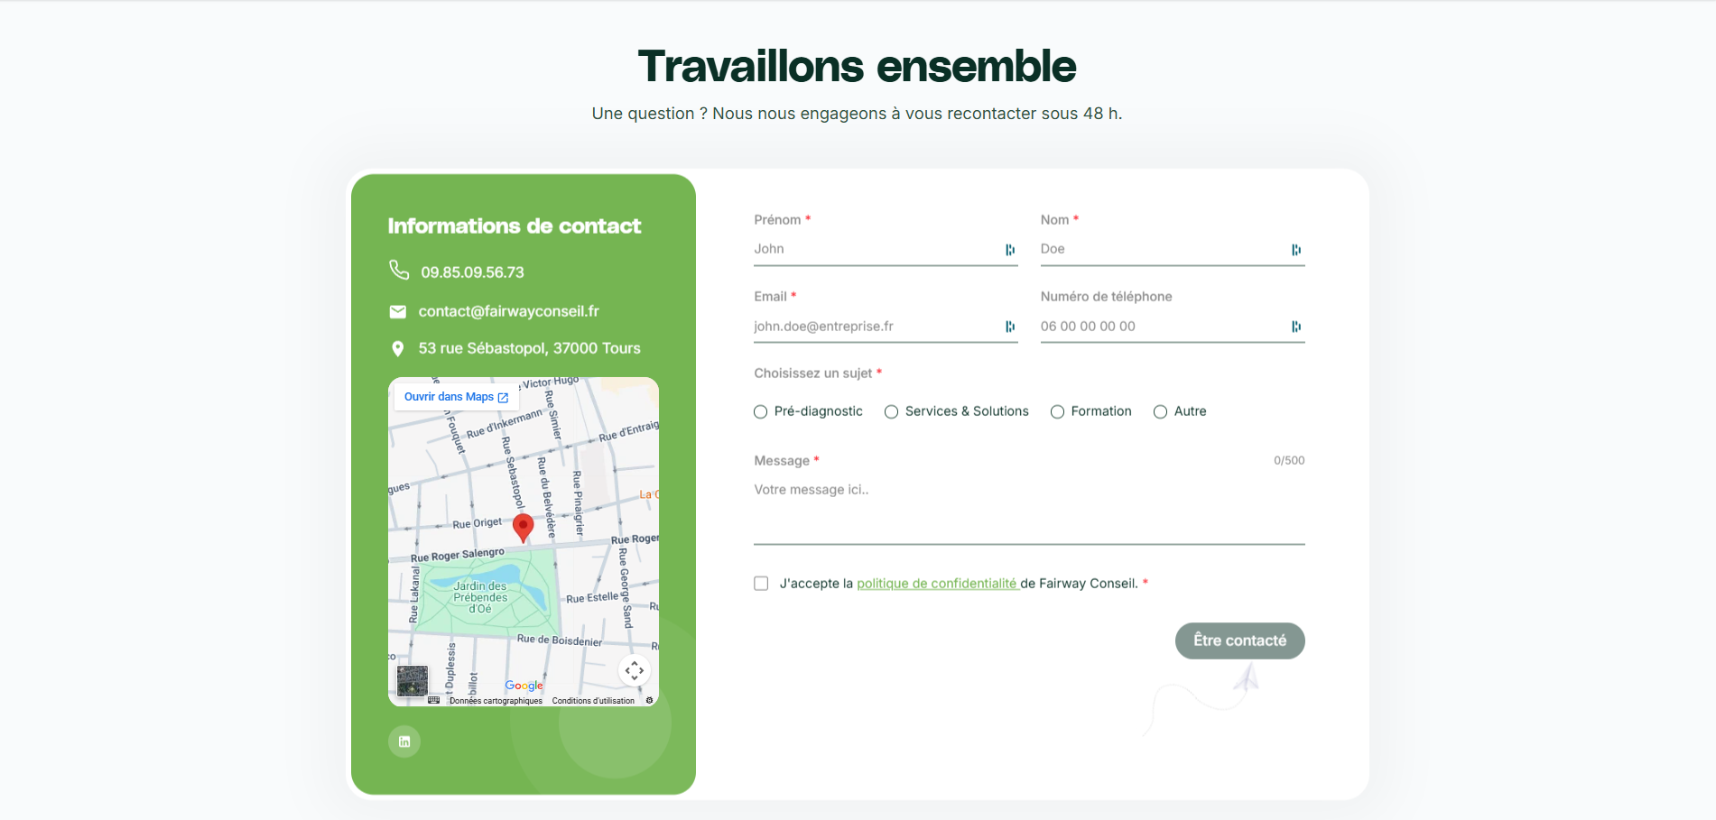
Task: Toggle fullscreen view on the map
Action: pos(635,670)
